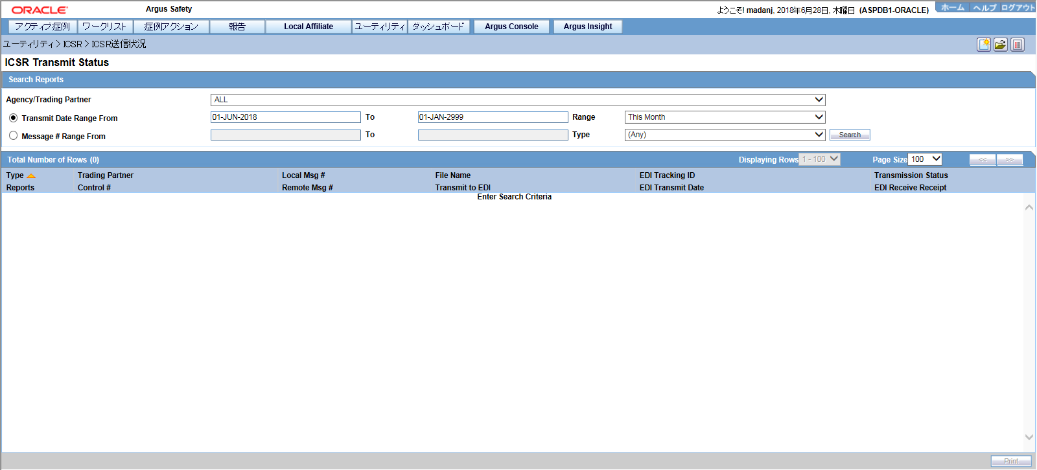The image size is (1037, 470).
Task: Click the Reports column header
Action: (x=20, y=188)
